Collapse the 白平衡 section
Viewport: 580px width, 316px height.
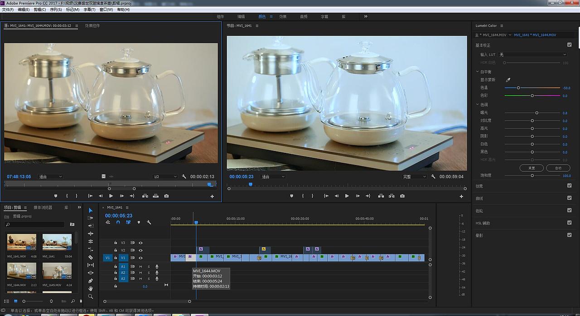(477, 71)
